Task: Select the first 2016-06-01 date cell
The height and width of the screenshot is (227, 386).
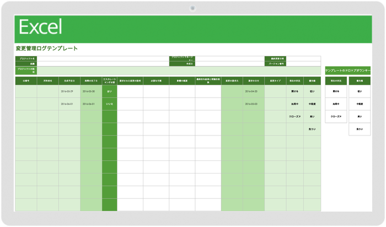Action: 69,104
